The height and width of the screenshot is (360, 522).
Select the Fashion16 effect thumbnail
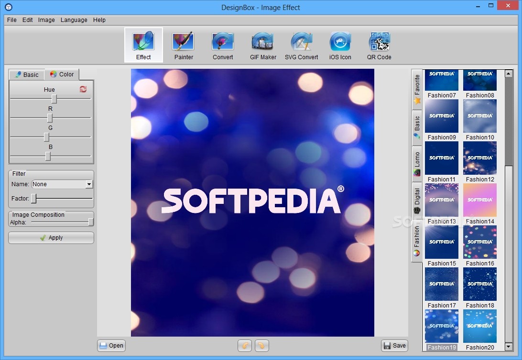tap(480, 242)
